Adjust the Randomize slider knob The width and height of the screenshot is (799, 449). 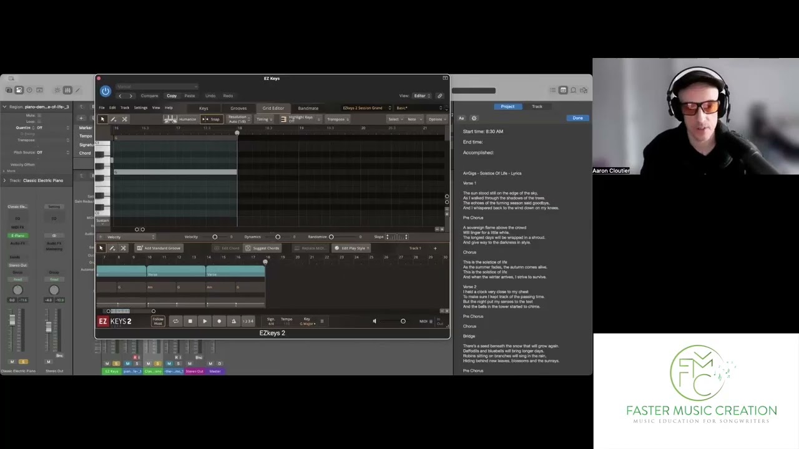point(331,237)
